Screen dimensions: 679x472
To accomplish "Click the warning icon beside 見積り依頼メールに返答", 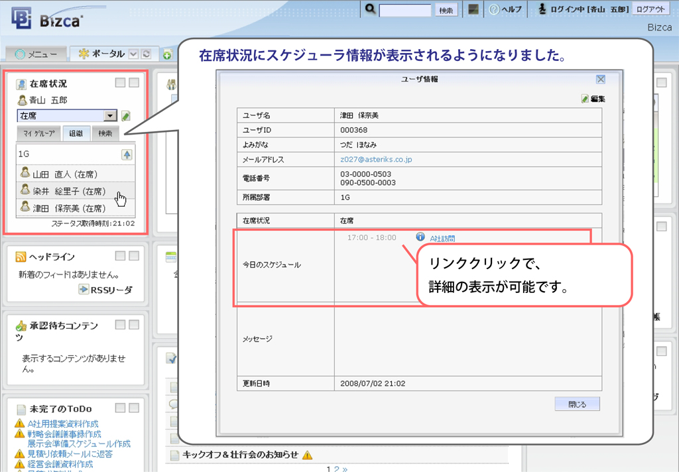I will tap(19, 453).
